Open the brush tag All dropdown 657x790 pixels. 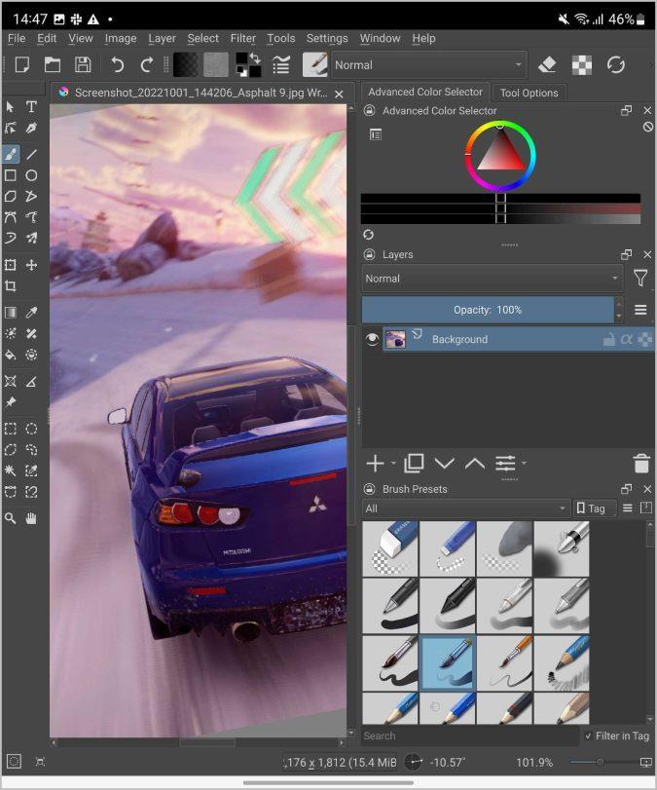point(466,508)
